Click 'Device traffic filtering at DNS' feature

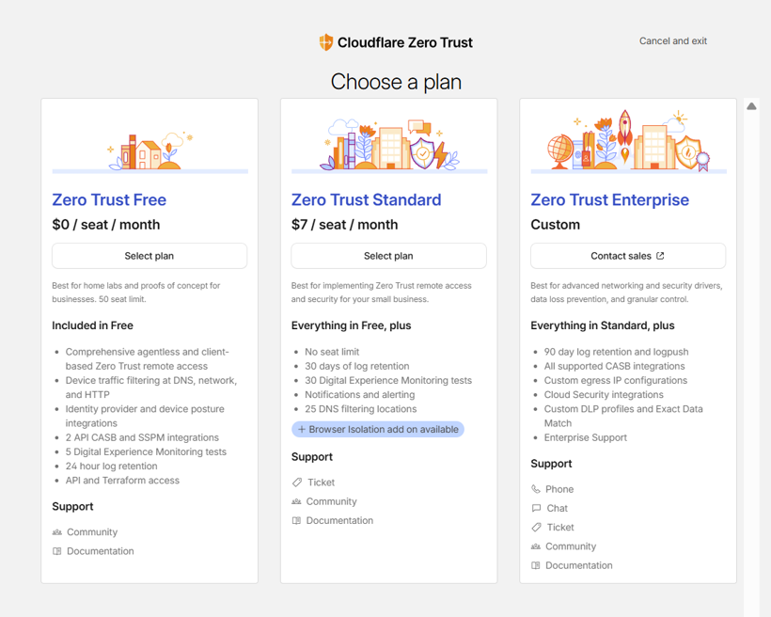(x=151, y=388)
